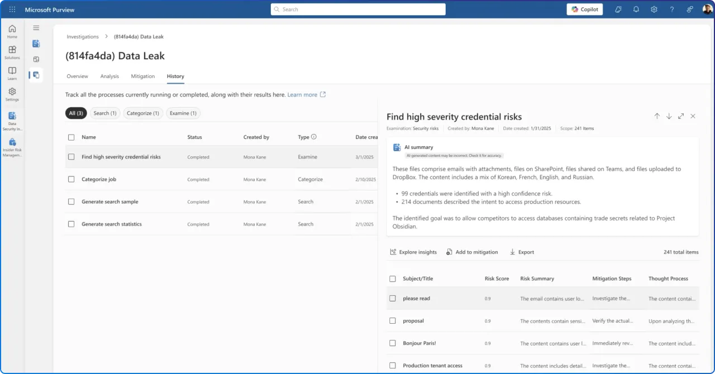This screenshot has width=715, height=374.
Task: Open Solutions in left navigation
Action: click(12, 52)
